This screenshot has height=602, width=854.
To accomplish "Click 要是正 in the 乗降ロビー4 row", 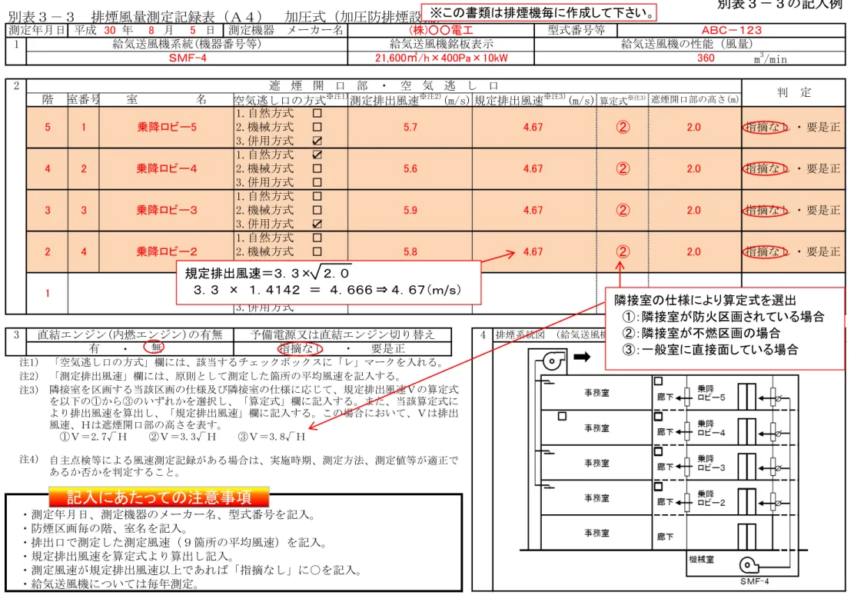I will click(823, 169).
